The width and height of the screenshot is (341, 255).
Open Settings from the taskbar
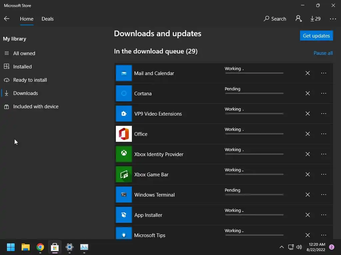pos(70,247)
